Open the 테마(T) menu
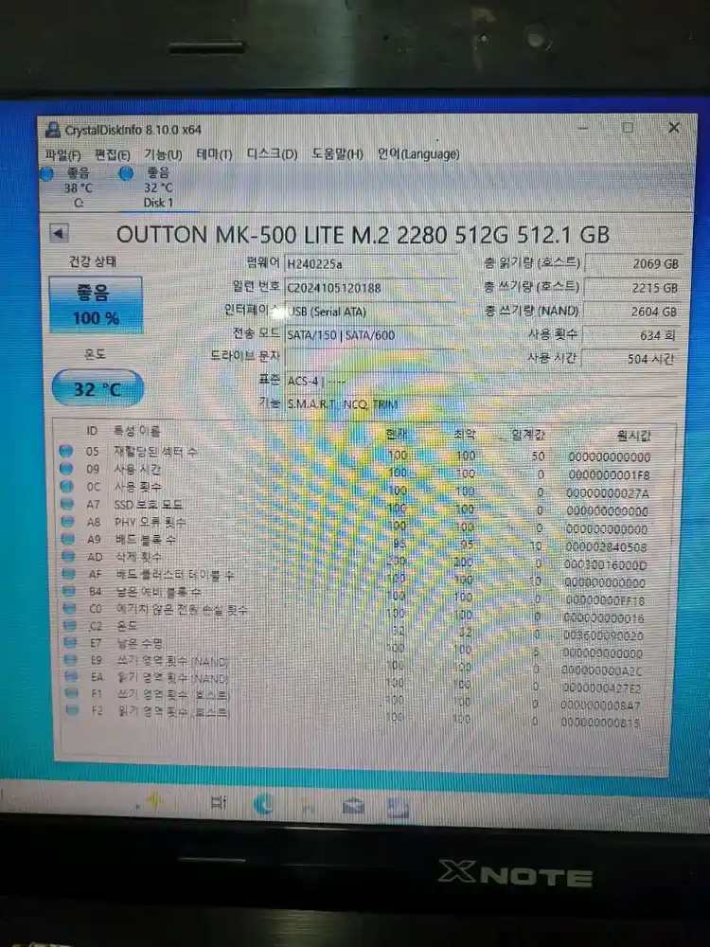 point(214,154)
